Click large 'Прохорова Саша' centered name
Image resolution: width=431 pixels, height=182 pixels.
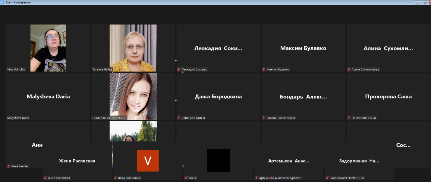coord(388,97)
